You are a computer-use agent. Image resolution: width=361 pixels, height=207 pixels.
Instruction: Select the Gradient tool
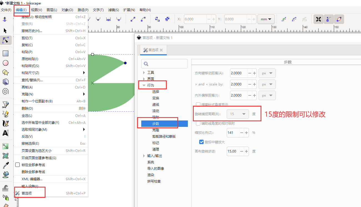point(5,146)
